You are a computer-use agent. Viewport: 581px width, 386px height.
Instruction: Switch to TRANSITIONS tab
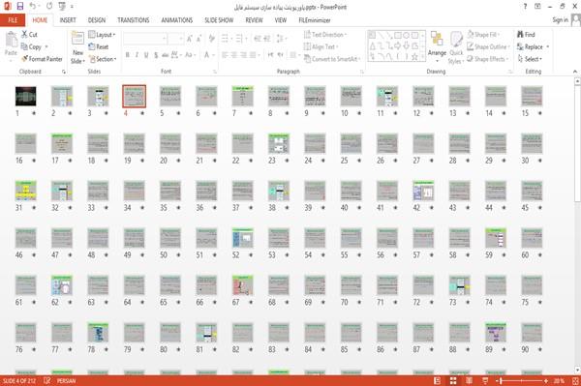coord(134,20)
